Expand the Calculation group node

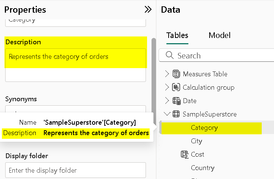tap(167, 87)
